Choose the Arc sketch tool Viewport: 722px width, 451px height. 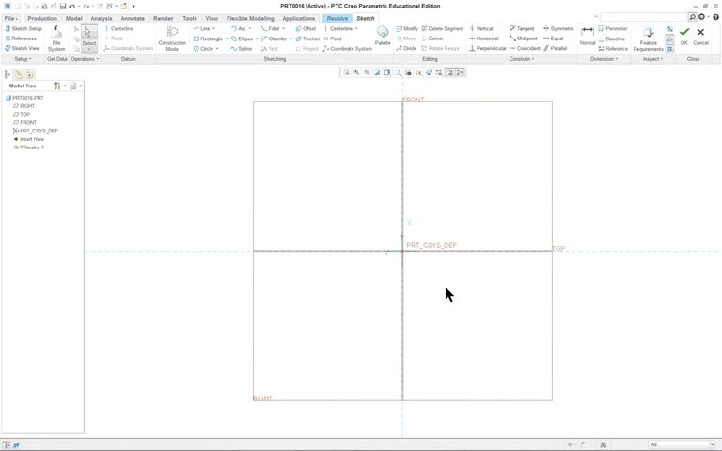pos(239,28)
